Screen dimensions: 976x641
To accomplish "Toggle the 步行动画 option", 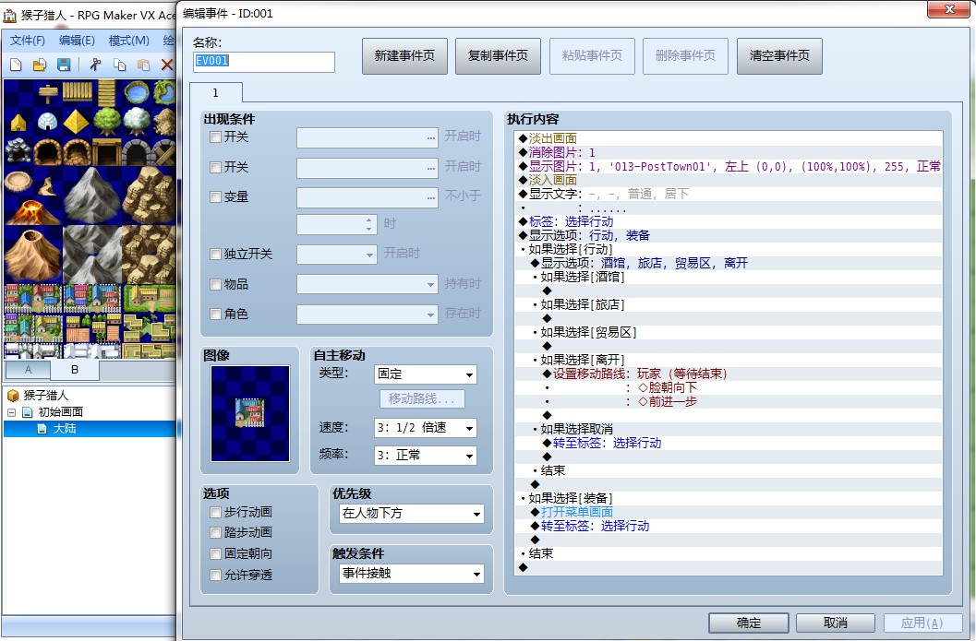I will [215, 512].
